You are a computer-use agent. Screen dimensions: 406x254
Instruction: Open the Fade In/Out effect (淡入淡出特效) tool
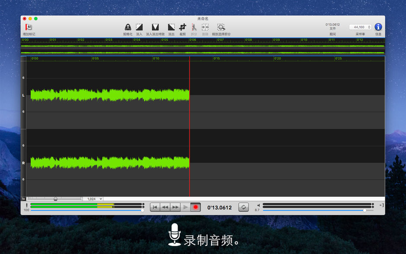tap(154, 27)
